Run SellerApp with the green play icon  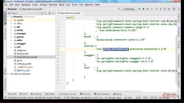pos(139,9)
